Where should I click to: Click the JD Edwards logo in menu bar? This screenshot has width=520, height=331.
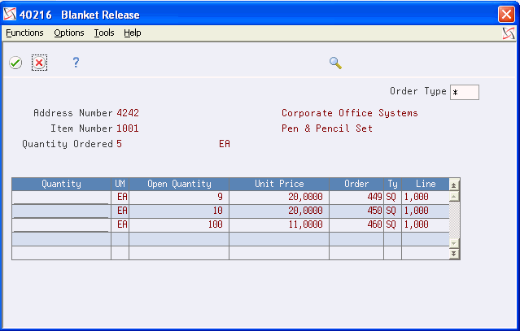pyautogui.click(x=509, y=33)
